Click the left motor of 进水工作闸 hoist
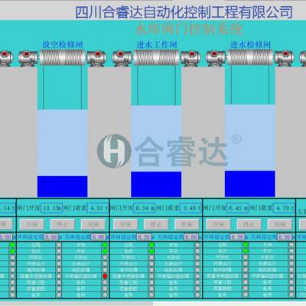 point(122,58)
